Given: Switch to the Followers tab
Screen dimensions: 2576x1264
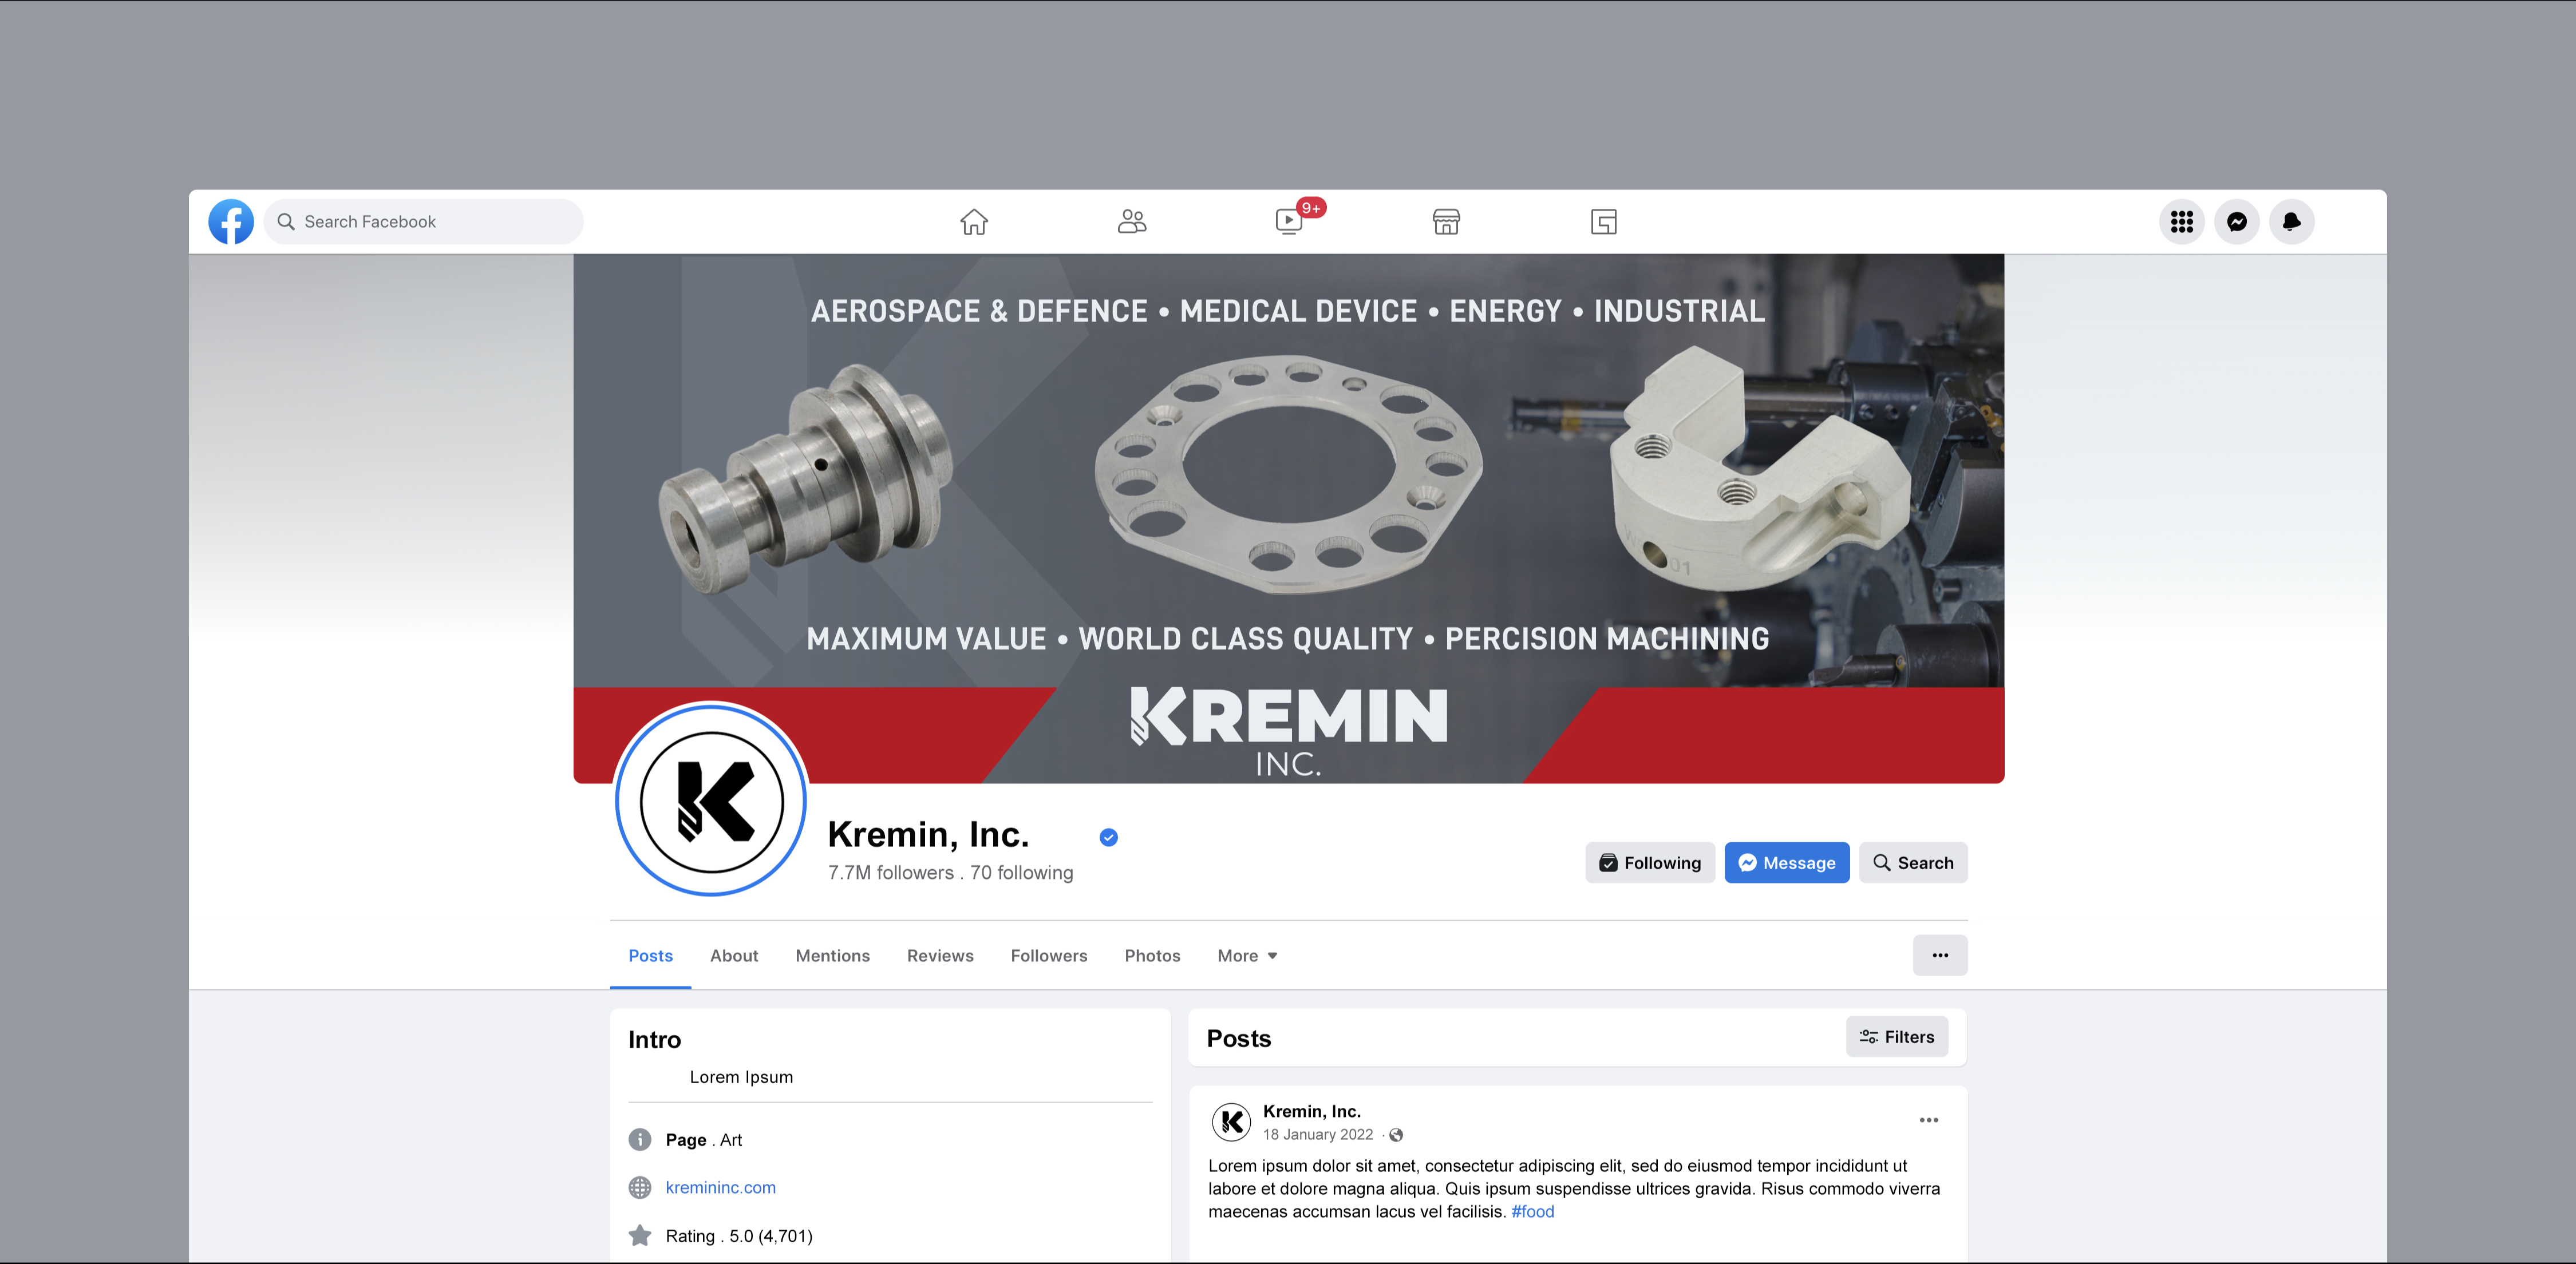Looking at the screenshot, I should pos(1049,956).
